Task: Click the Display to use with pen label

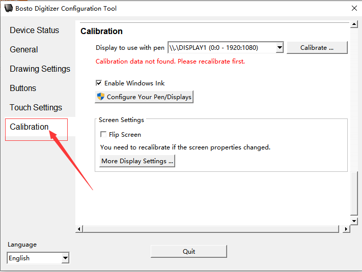Action: click(130, 48)
